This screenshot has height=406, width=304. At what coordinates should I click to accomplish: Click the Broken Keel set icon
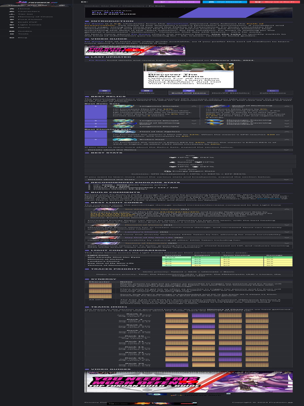click(124, 140)
